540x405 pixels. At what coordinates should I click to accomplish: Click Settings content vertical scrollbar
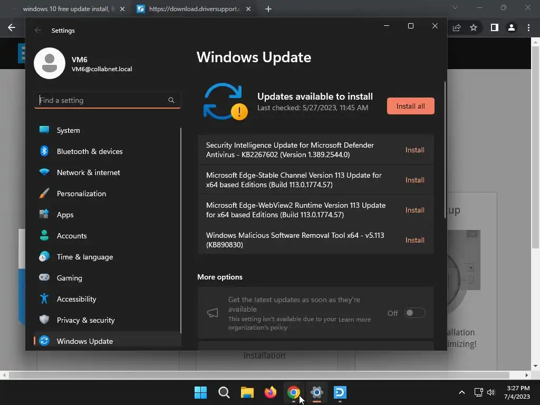pos(445,150)
